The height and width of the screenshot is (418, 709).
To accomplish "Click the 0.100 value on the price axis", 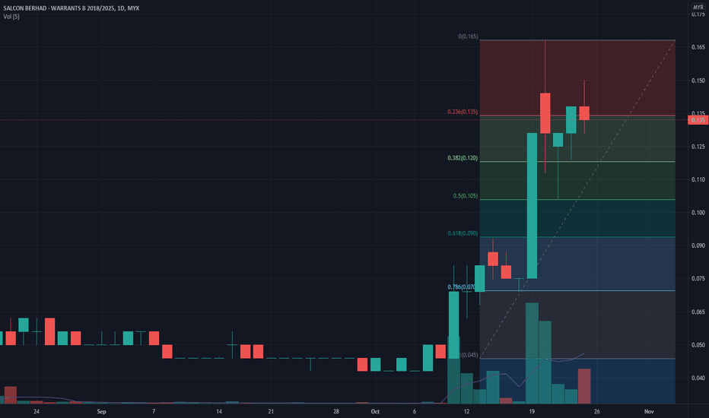I will click(x=698, y=213).
